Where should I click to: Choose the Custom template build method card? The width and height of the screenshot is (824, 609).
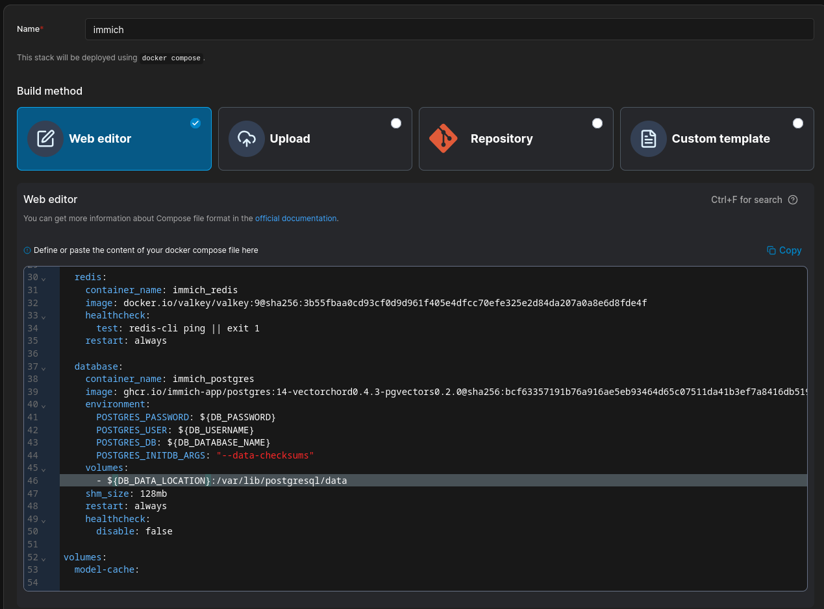[717, 139]
